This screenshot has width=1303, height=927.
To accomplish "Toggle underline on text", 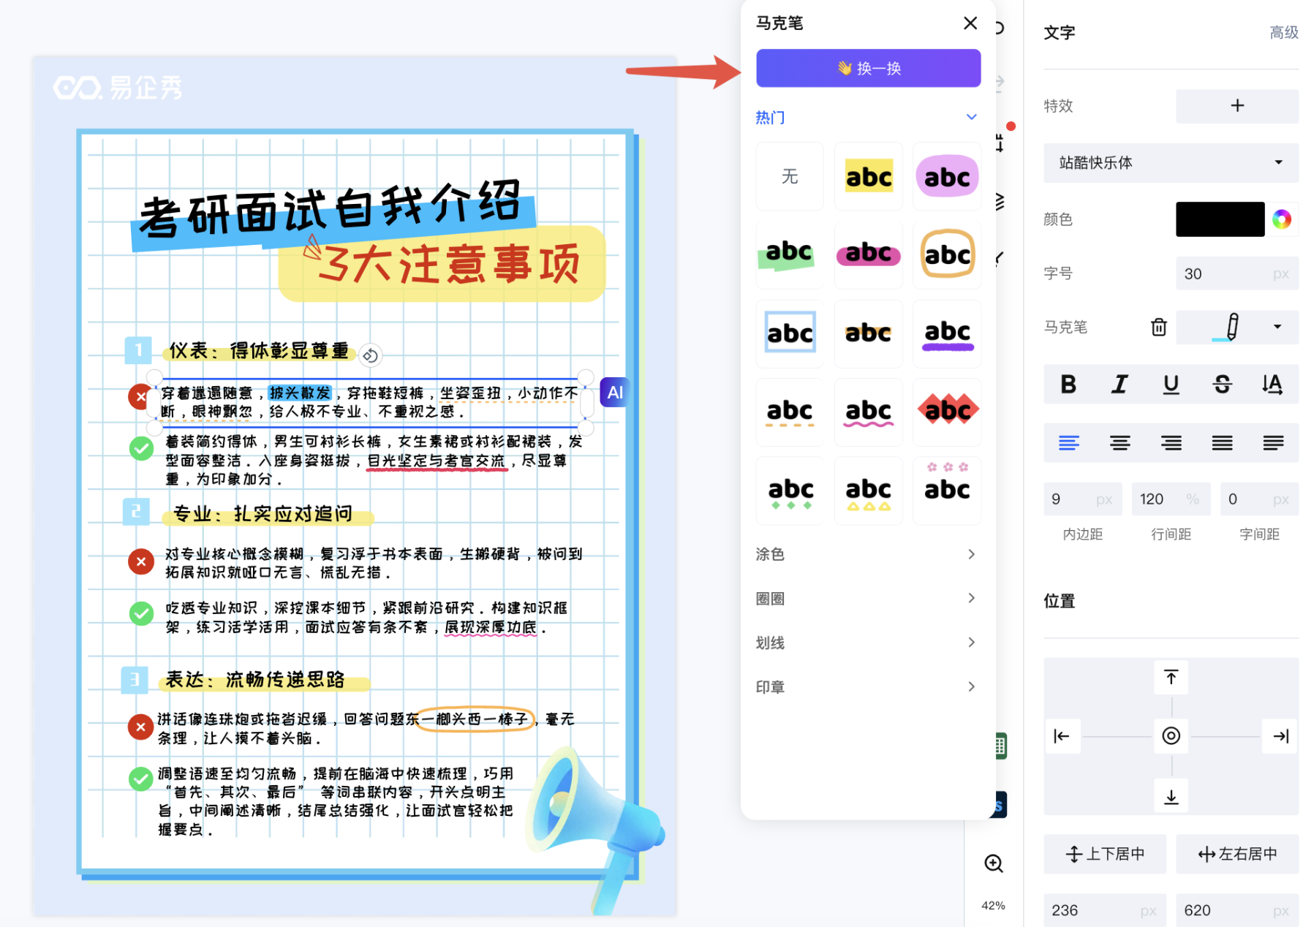I will coord(1171,385).
